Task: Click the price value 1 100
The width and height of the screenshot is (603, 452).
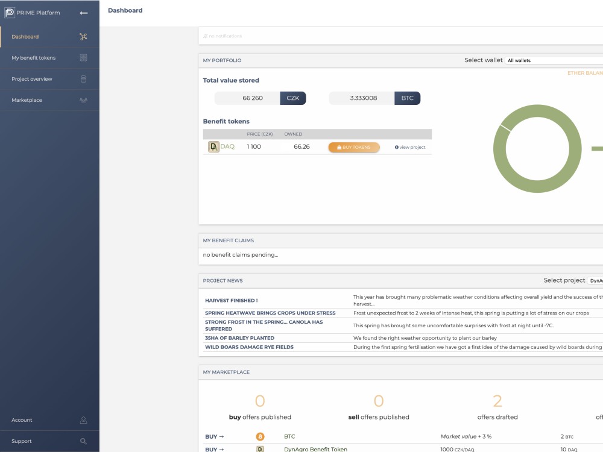Action: 254,146
